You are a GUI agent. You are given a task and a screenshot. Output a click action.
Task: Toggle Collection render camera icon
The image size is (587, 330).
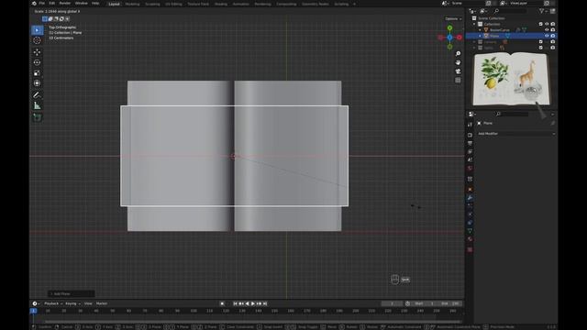point(552,24)
